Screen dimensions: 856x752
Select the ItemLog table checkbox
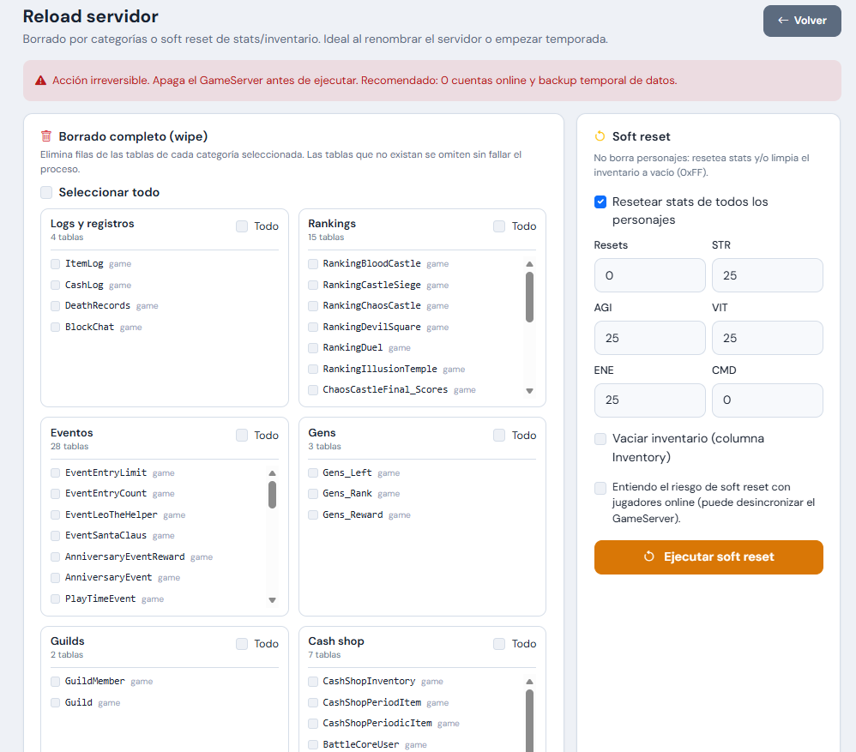coord(55,264)
